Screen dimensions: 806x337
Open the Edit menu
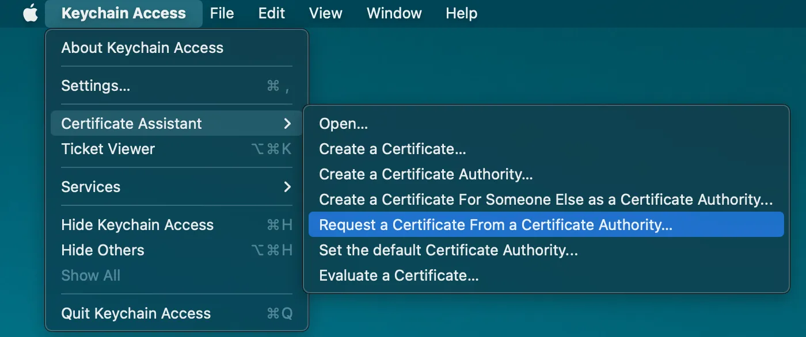pyautogui.click(x=272, y=13)
